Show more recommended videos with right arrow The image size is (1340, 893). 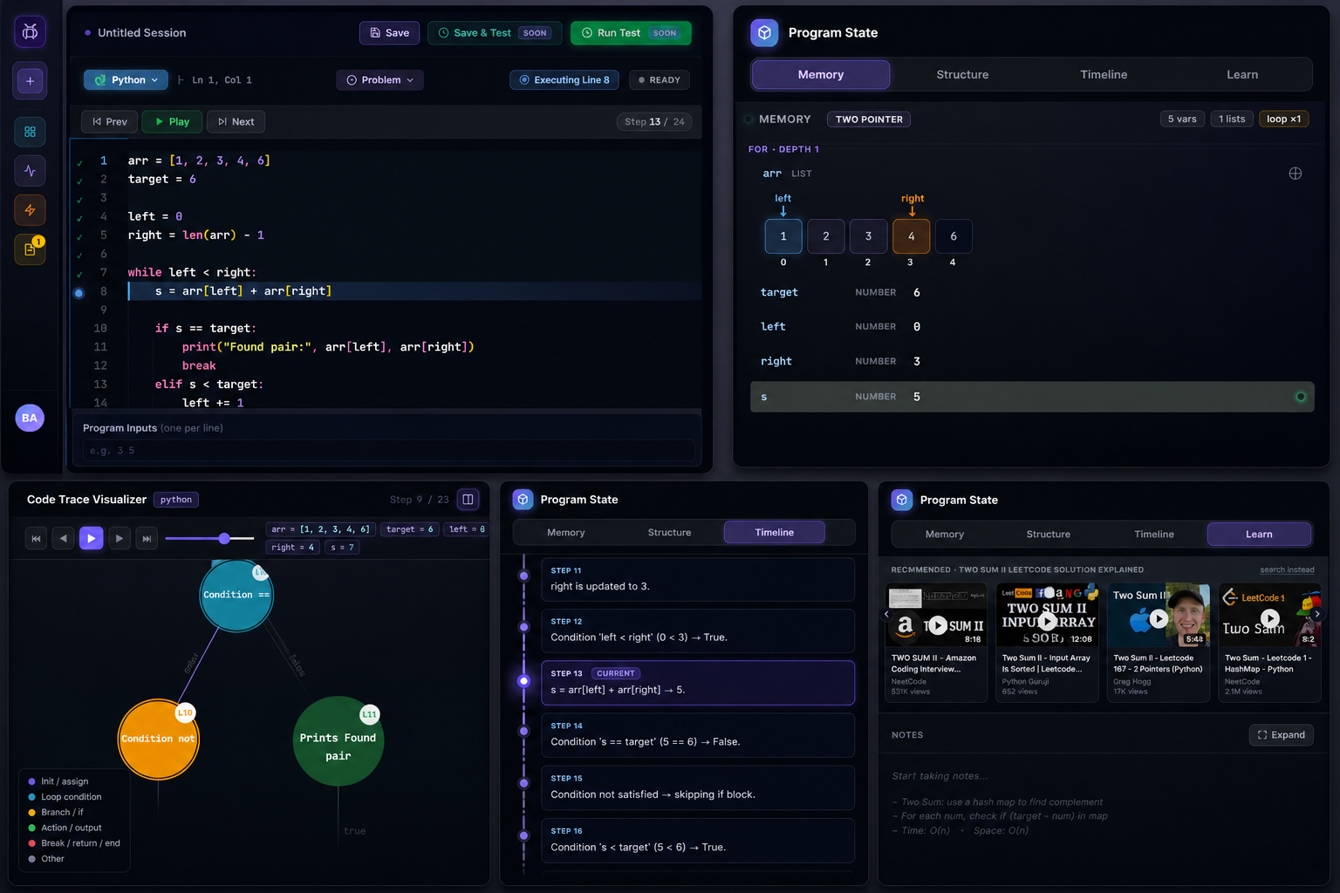tap(1316, 615)
